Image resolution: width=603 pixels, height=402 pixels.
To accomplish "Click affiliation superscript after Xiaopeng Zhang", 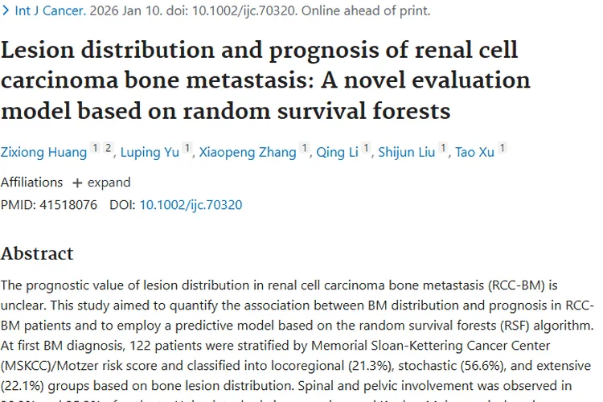I will (305, 149).
